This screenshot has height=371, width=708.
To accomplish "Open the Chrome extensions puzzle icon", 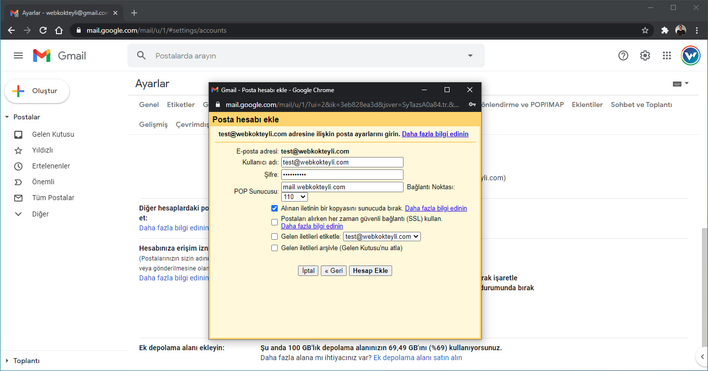I will click(665, 30).
